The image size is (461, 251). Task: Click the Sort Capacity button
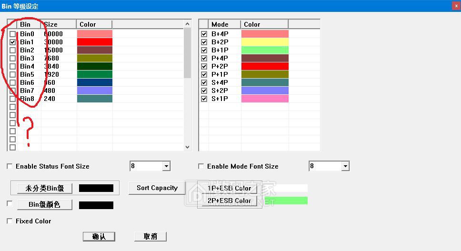[x=157, y=188]
